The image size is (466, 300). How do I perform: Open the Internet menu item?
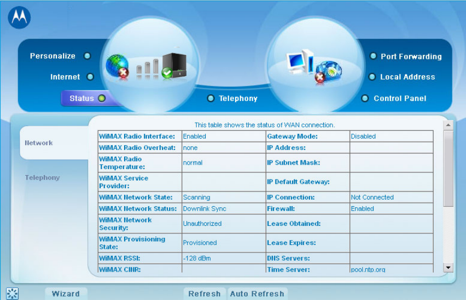coord(65,77)
